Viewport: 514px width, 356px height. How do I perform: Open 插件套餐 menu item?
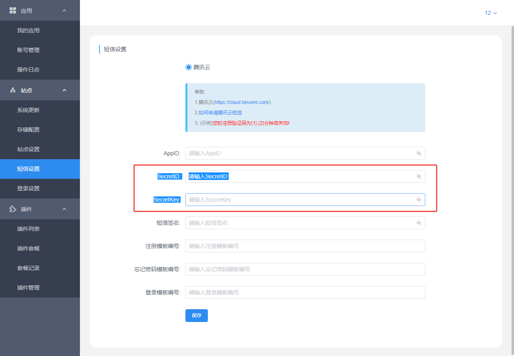[40, 248]
